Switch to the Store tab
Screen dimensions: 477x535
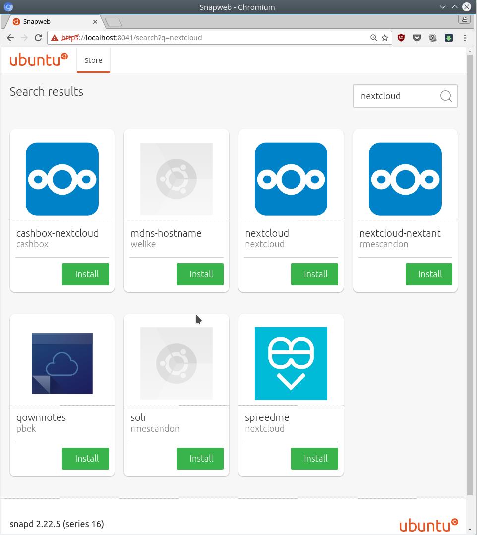(x=93, y=60)
